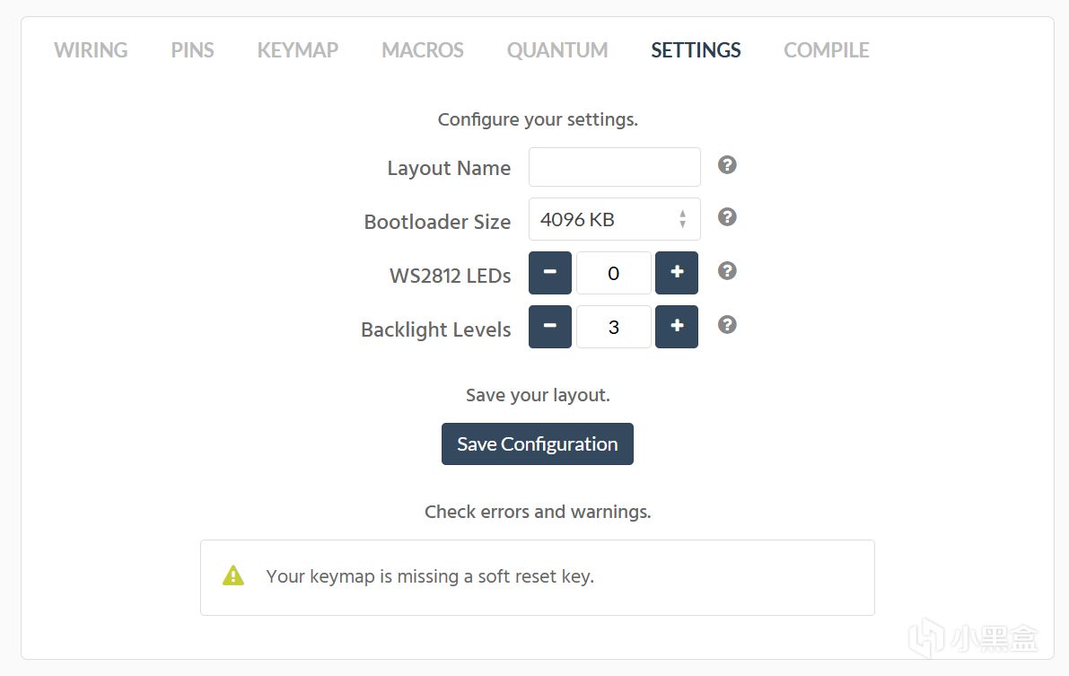Image resolution: width=1069 pixels, height=676 pixels.
Task: Click the Backlight Levels number field
Action: (614, 327)
